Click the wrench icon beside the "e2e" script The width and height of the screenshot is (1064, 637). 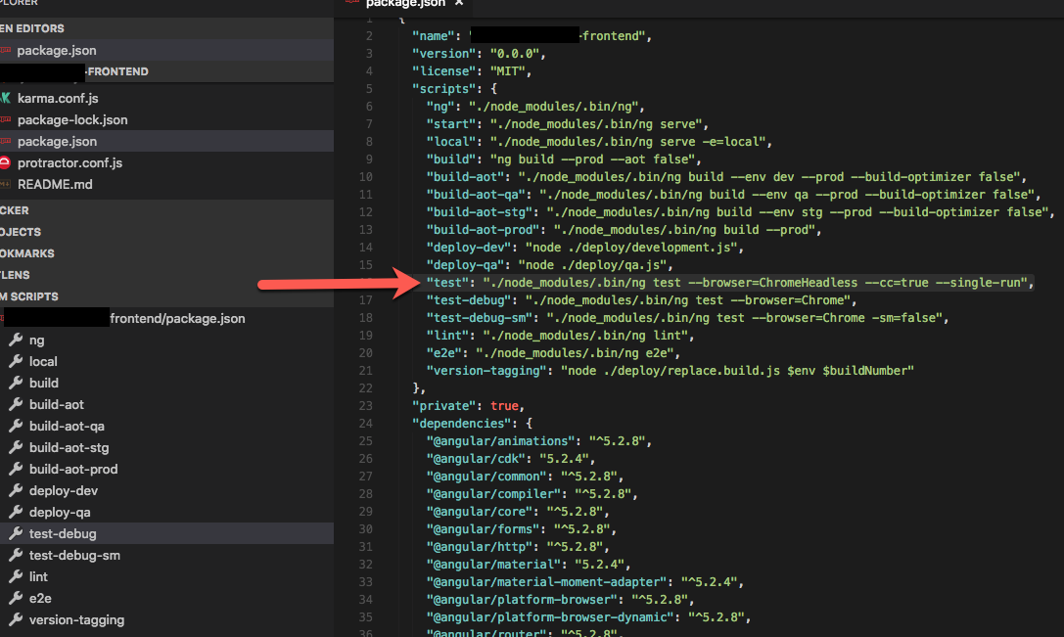tap(18, 598)
